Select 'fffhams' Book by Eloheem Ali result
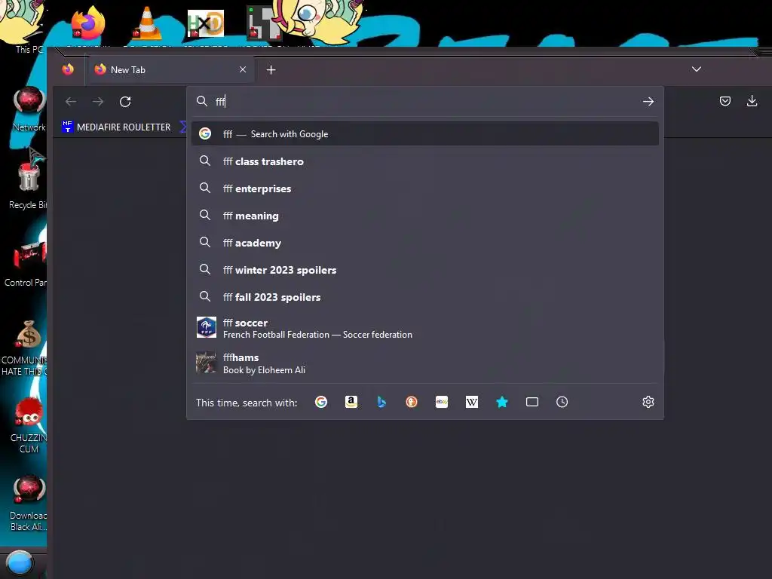Viewport: 772px width, 579px height. pos(425,363)
